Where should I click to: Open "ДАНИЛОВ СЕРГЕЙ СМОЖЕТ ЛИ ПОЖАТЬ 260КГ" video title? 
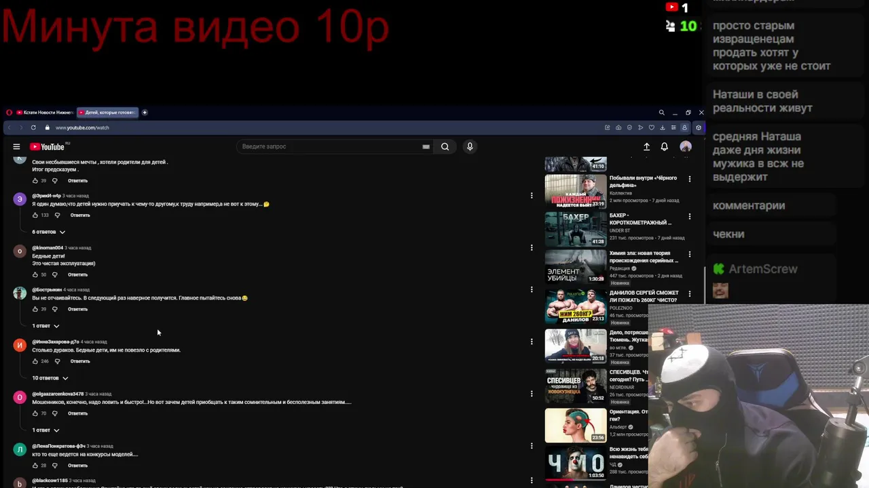[644, 296]
